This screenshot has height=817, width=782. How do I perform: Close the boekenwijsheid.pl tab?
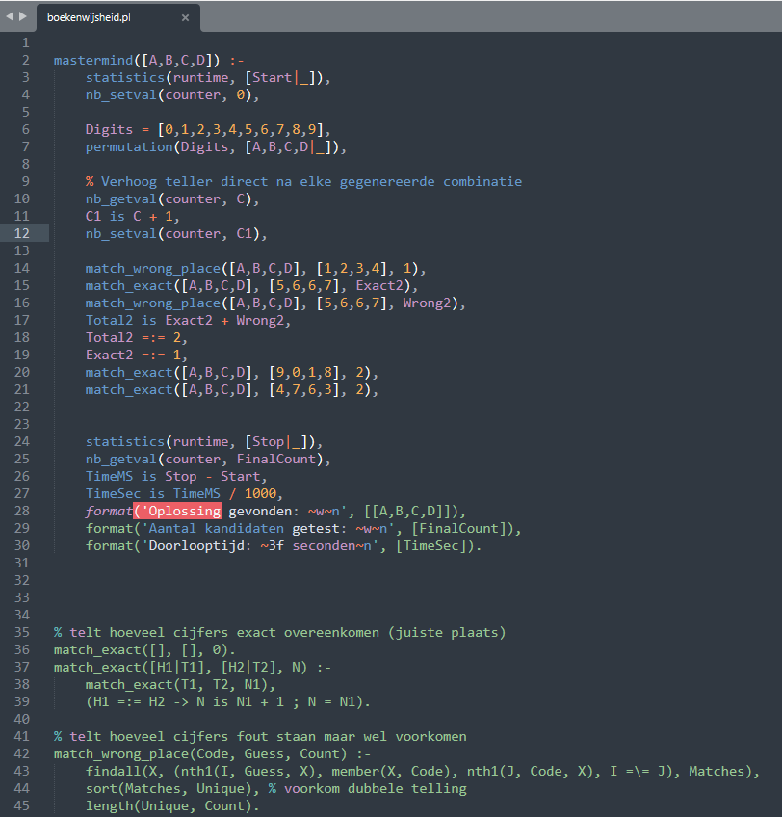click(185, 17)
